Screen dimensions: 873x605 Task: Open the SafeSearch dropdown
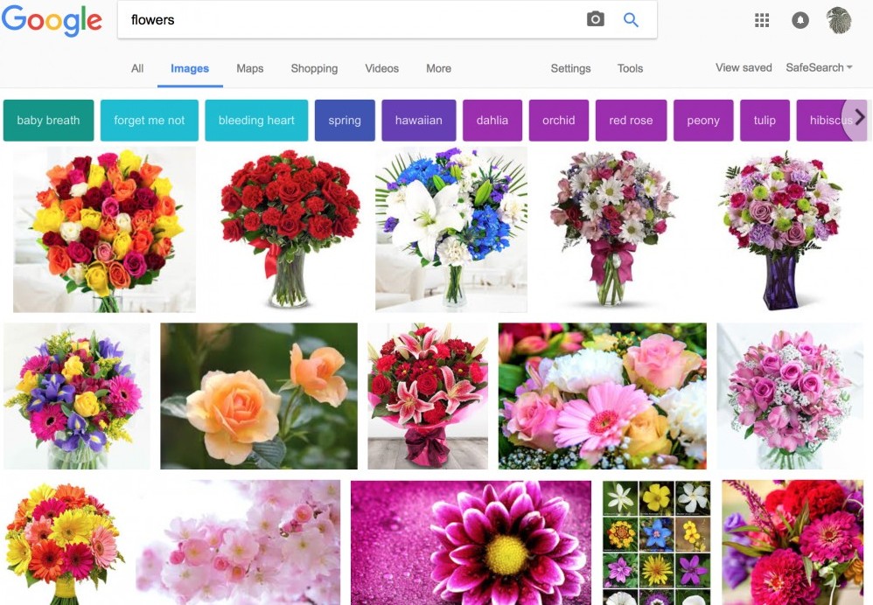coord(818,67)
